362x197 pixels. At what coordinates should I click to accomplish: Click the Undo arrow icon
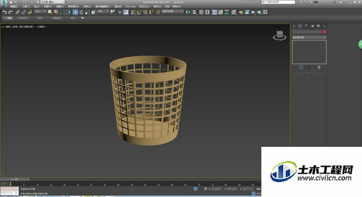[x=4, y=12]
